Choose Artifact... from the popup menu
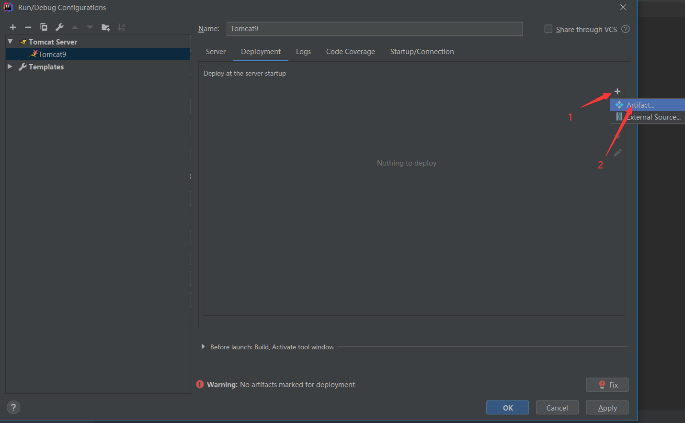 coord(640,105)
